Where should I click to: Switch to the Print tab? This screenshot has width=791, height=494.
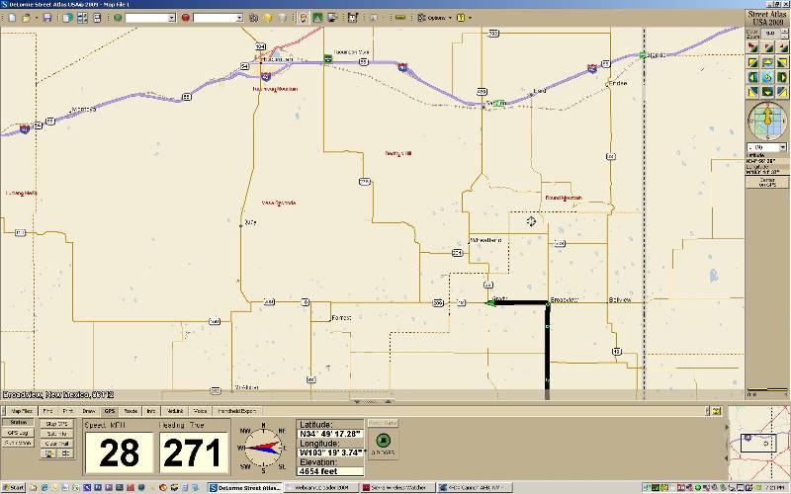coord(68,411)
